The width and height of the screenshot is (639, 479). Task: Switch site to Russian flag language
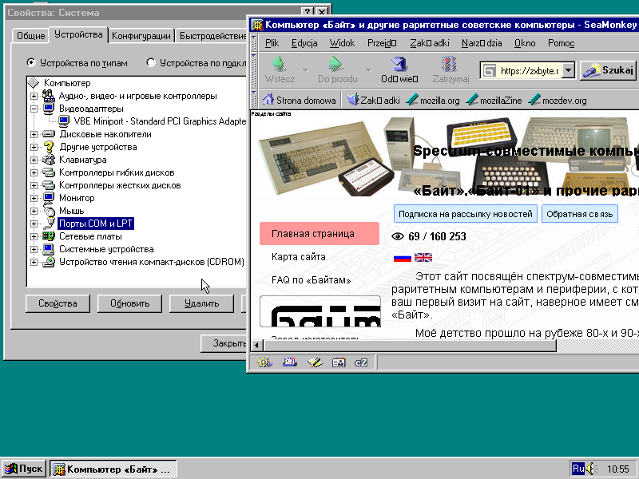tap(403, 257)
